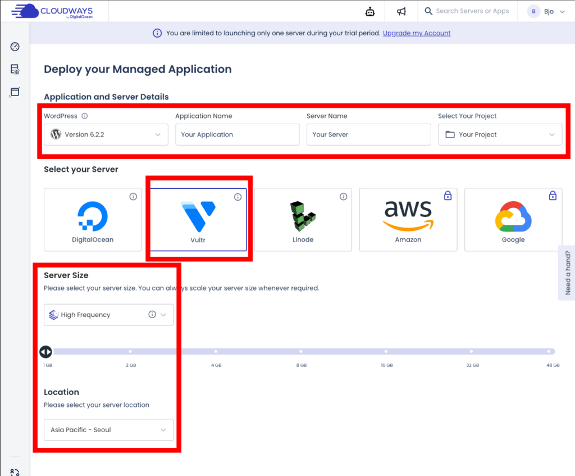
Task: Open the dashboard gauge sidebar icon
Action: click(x=15, y=47)
